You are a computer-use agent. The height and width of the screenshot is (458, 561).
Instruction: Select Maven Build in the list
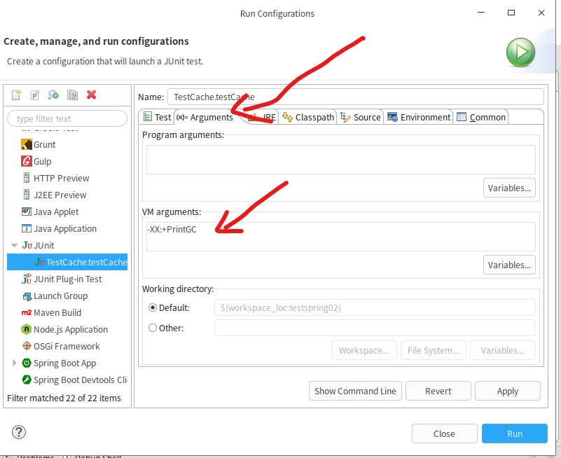tap(57, 313)
